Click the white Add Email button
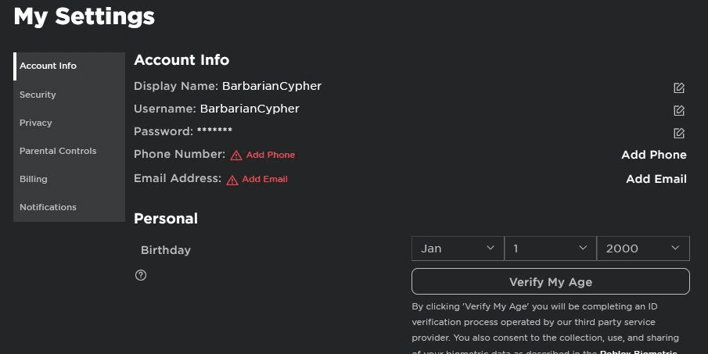 tap(656, 179)
